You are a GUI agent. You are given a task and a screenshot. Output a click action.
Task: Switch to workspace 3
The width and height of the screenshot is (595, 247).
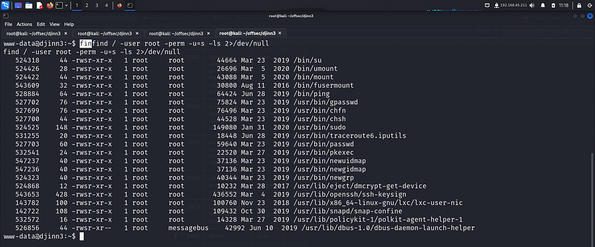pyautogui.click(x=97, y=5)
